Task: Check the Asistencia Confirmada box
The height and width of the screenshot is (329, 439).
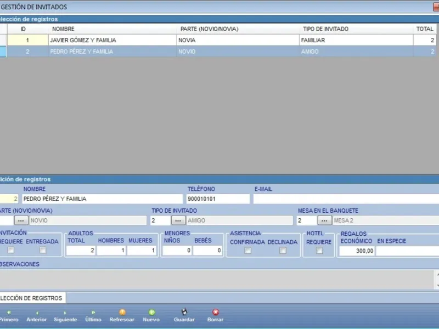Action: (x=248, y=251)
